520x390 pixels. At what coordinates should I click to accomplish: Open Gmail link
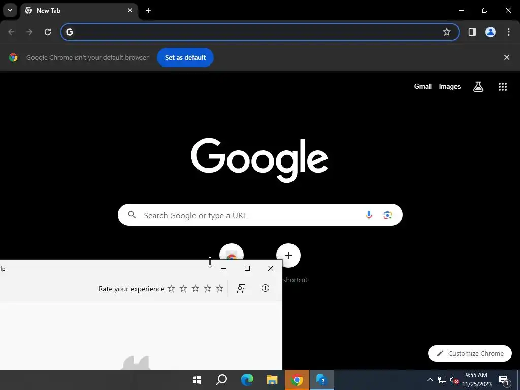[423, 86]
